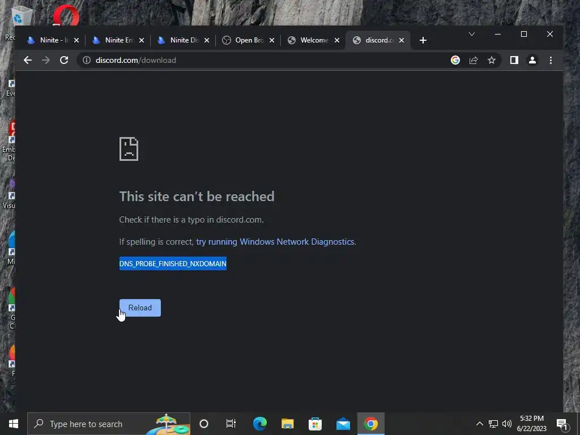Switch to the Welcome tab
Screen dimensions: 580x435
coord(314,40)
